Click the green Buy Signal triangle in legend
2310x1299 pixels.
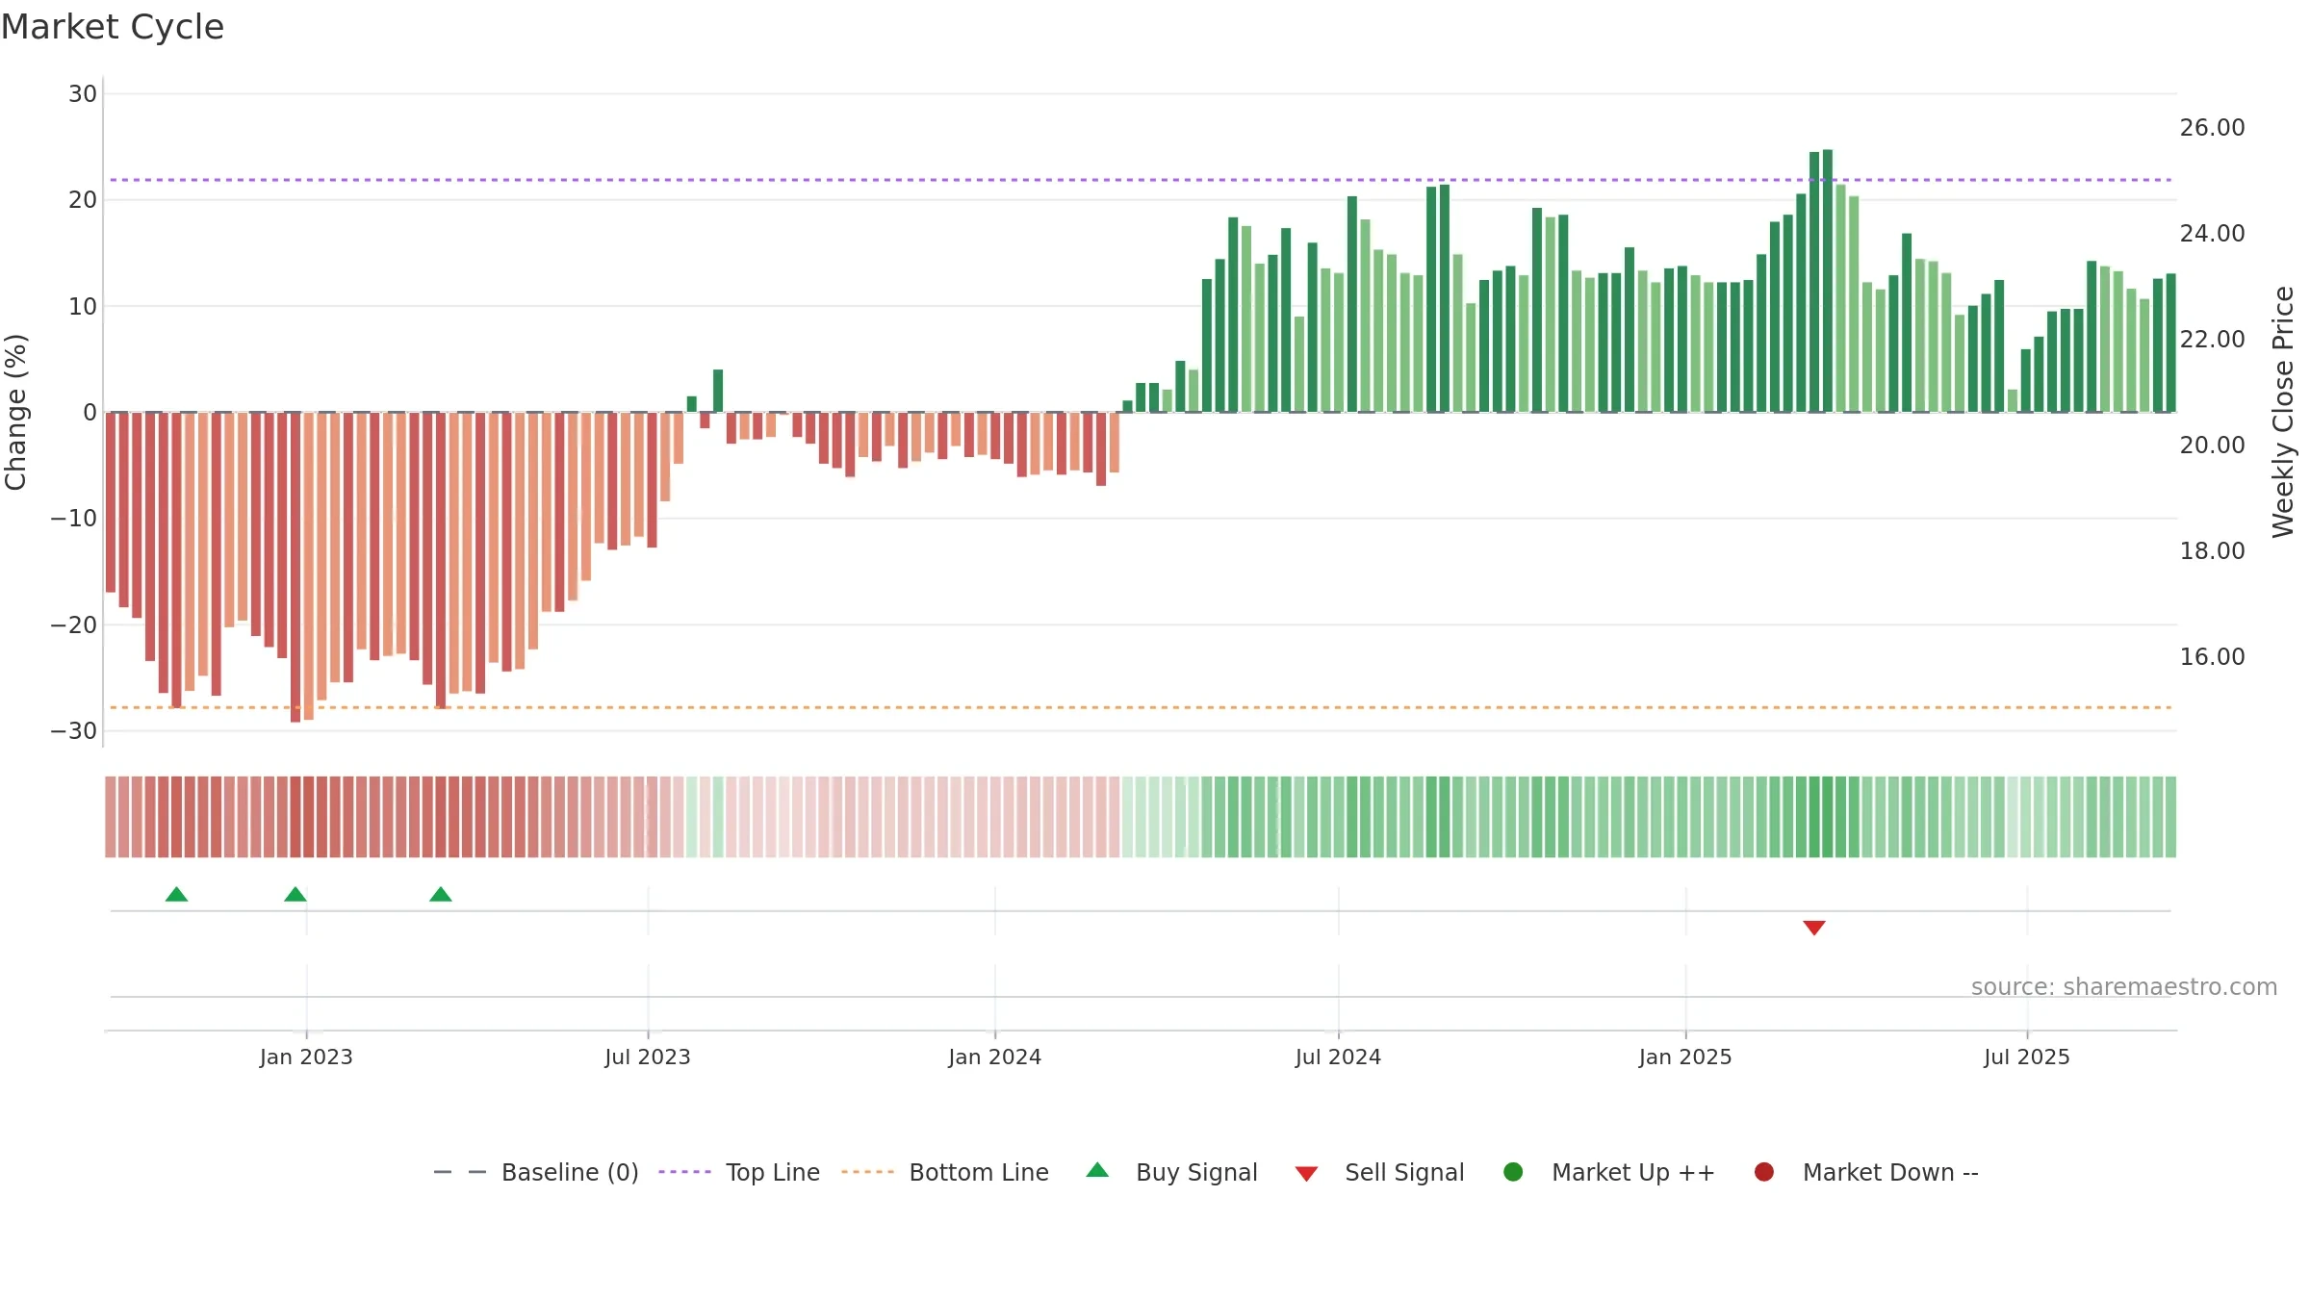pos(1097,1171)
